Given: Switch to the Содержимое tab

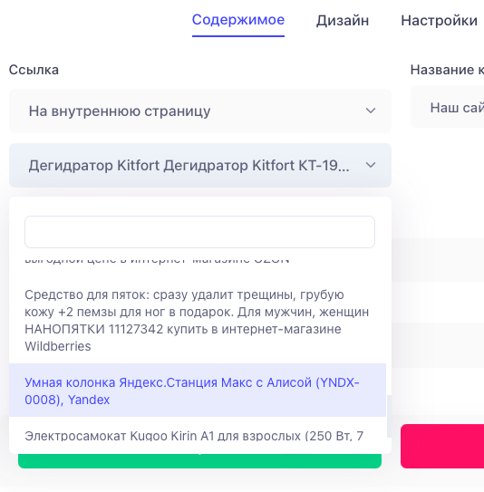Looking at the screenshot, I should [x=238, y=20].
